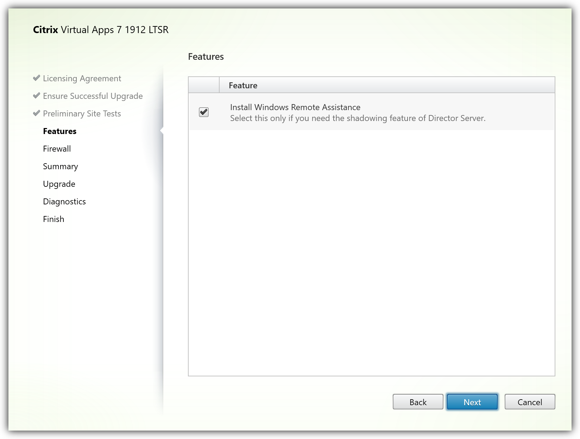
Task: Select the Licensing Agreement step in sidebar
Action: tap(82, 78)
